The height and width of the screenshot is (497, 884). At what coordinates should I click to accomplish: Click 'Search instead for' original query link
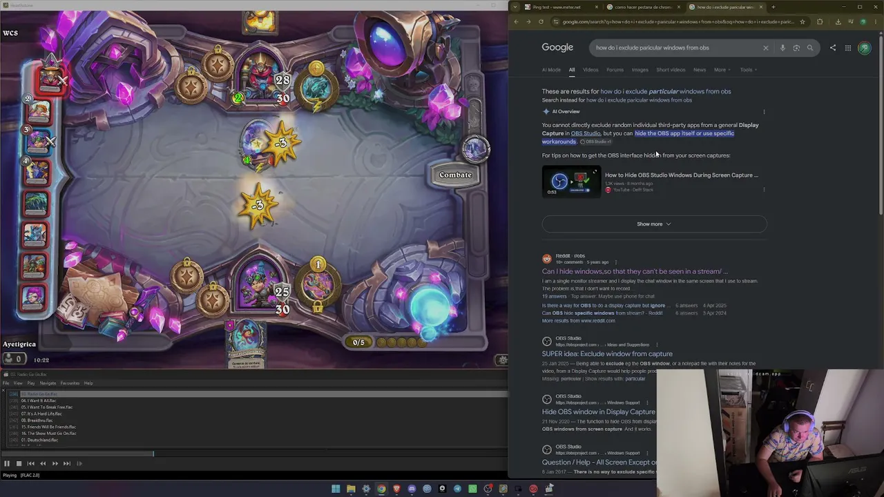[639, 100]
